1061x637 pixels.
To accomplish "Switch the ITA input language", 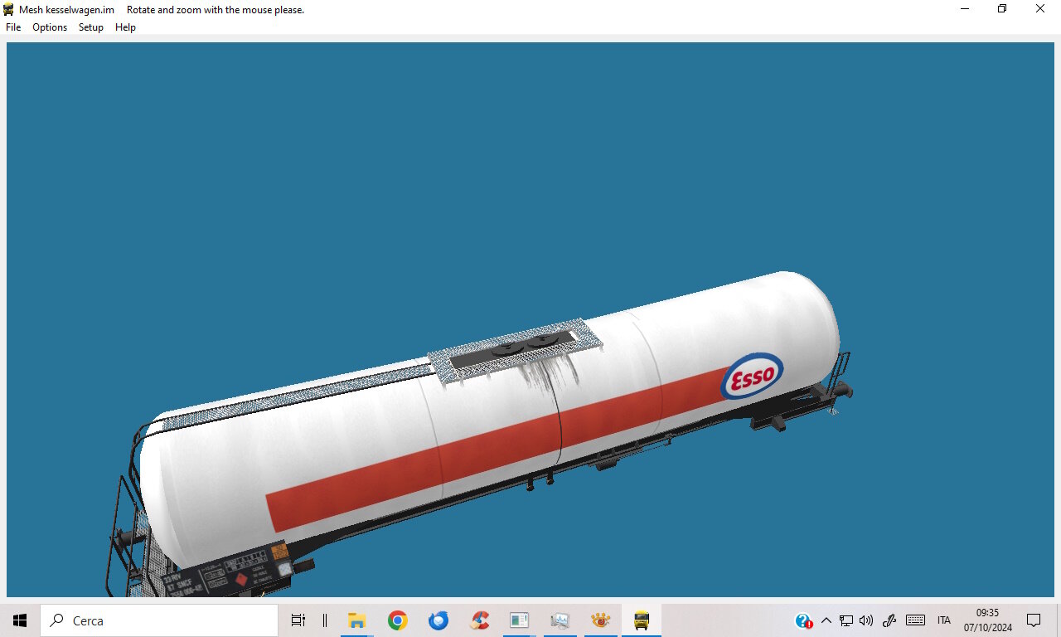I will point(944,620).
